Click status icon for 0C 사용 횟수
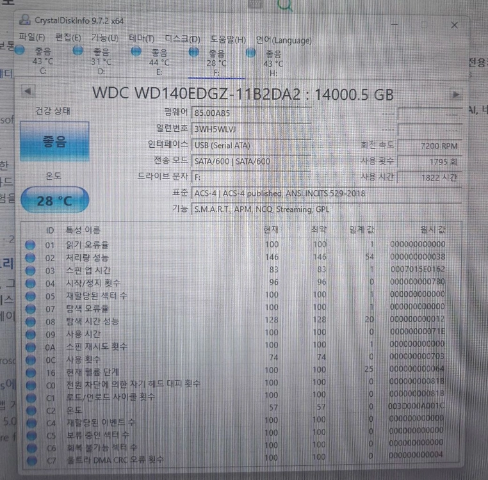 tap(31, 360)
